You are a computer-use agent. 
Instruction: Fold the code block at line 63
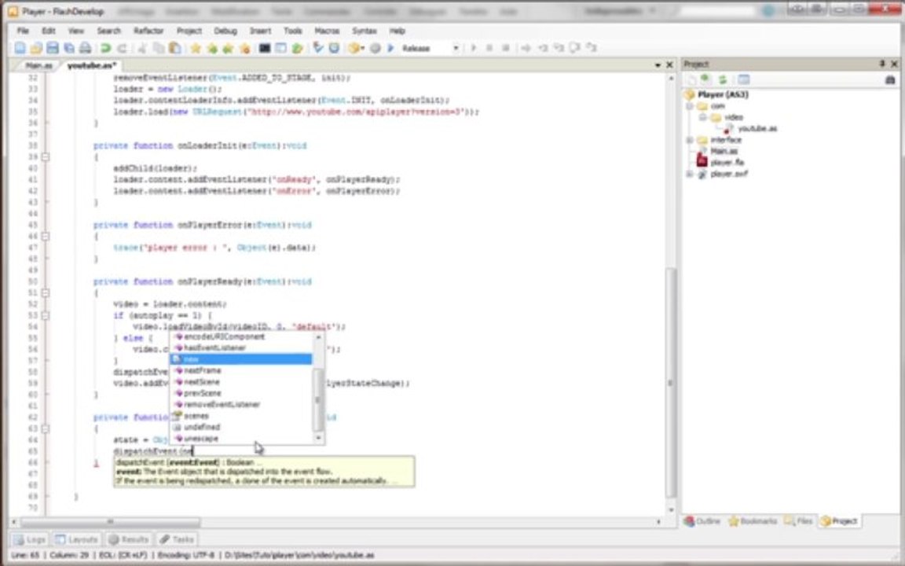(x=46, y=428)
